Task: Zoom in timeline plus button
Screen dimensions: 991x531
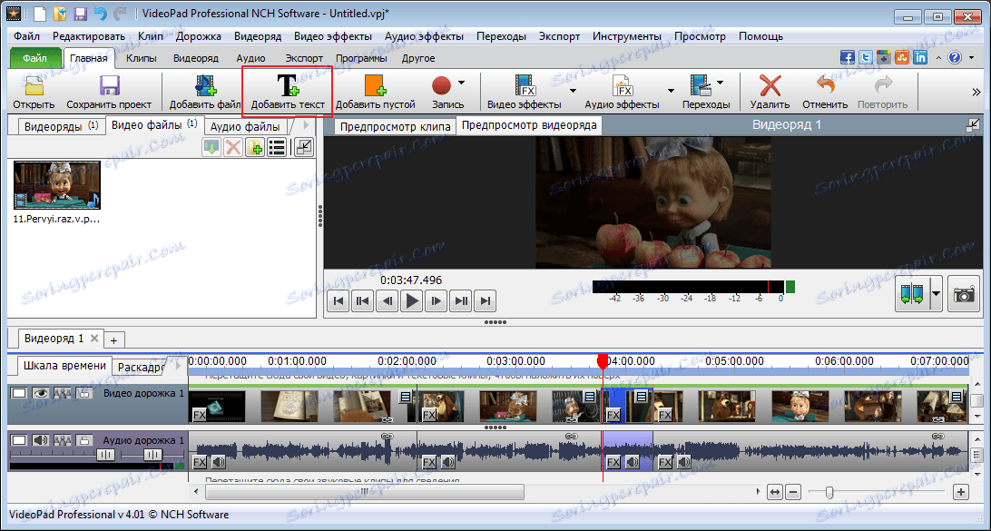Action: [x=961, y=491]
